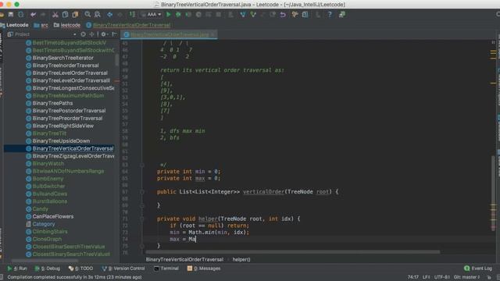500x281 pixels.
Task: Select BinaryTreePaths in project tree
Action: [52, 103]
